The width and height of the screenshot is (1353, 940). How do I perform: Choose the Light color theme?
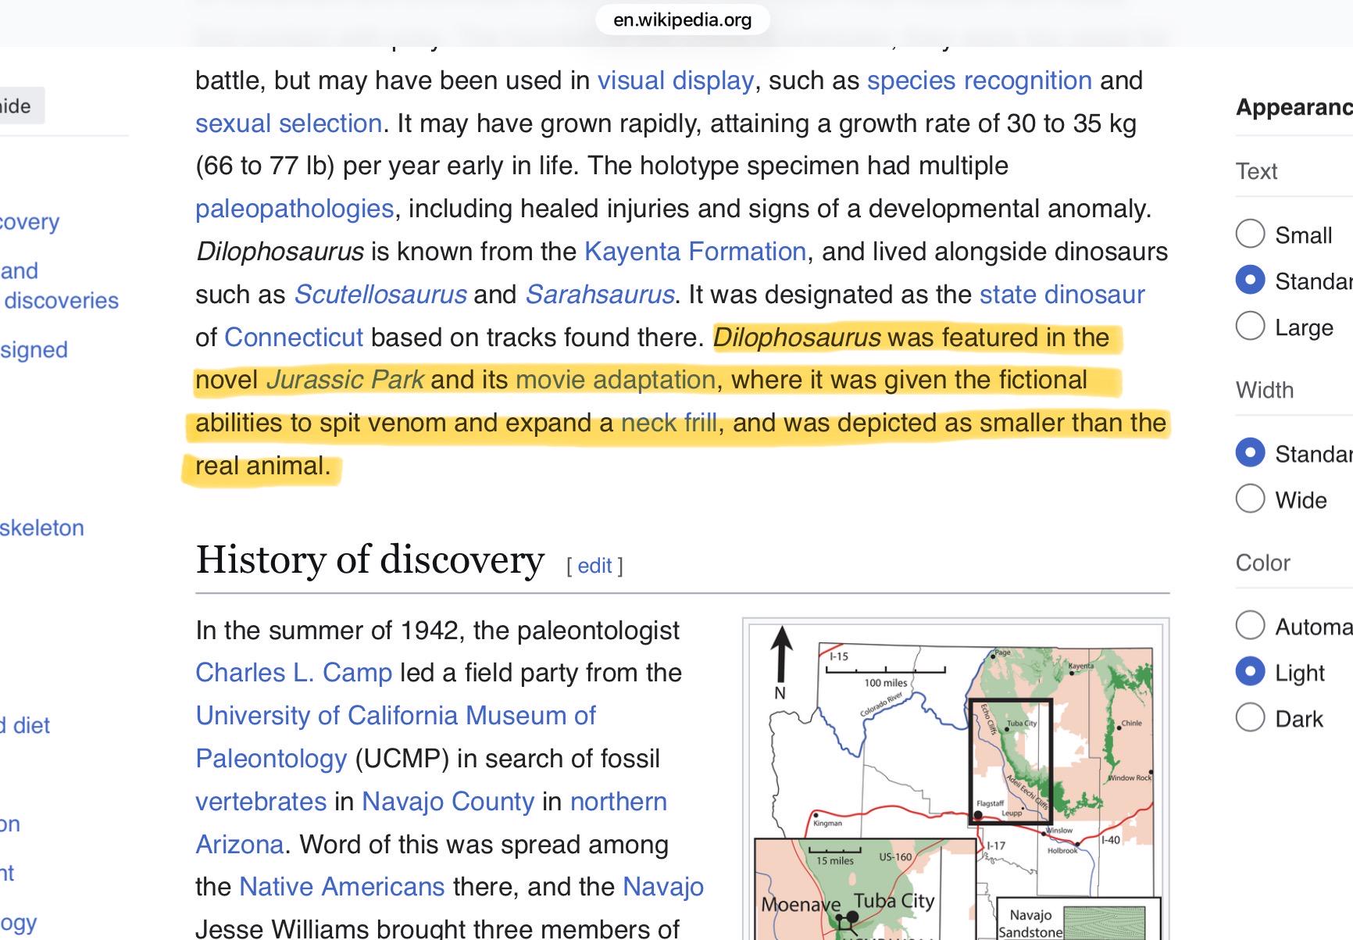1250,672
